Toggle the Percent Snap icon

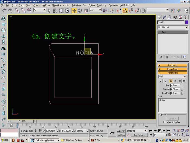131,11
